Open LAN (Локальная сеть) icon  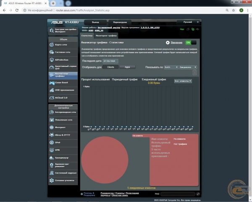52,120
